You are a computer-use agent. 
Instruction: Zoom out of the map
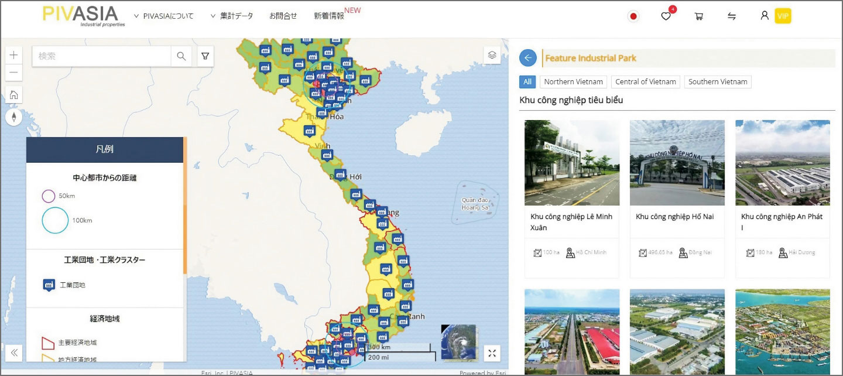tap(13, 73)
